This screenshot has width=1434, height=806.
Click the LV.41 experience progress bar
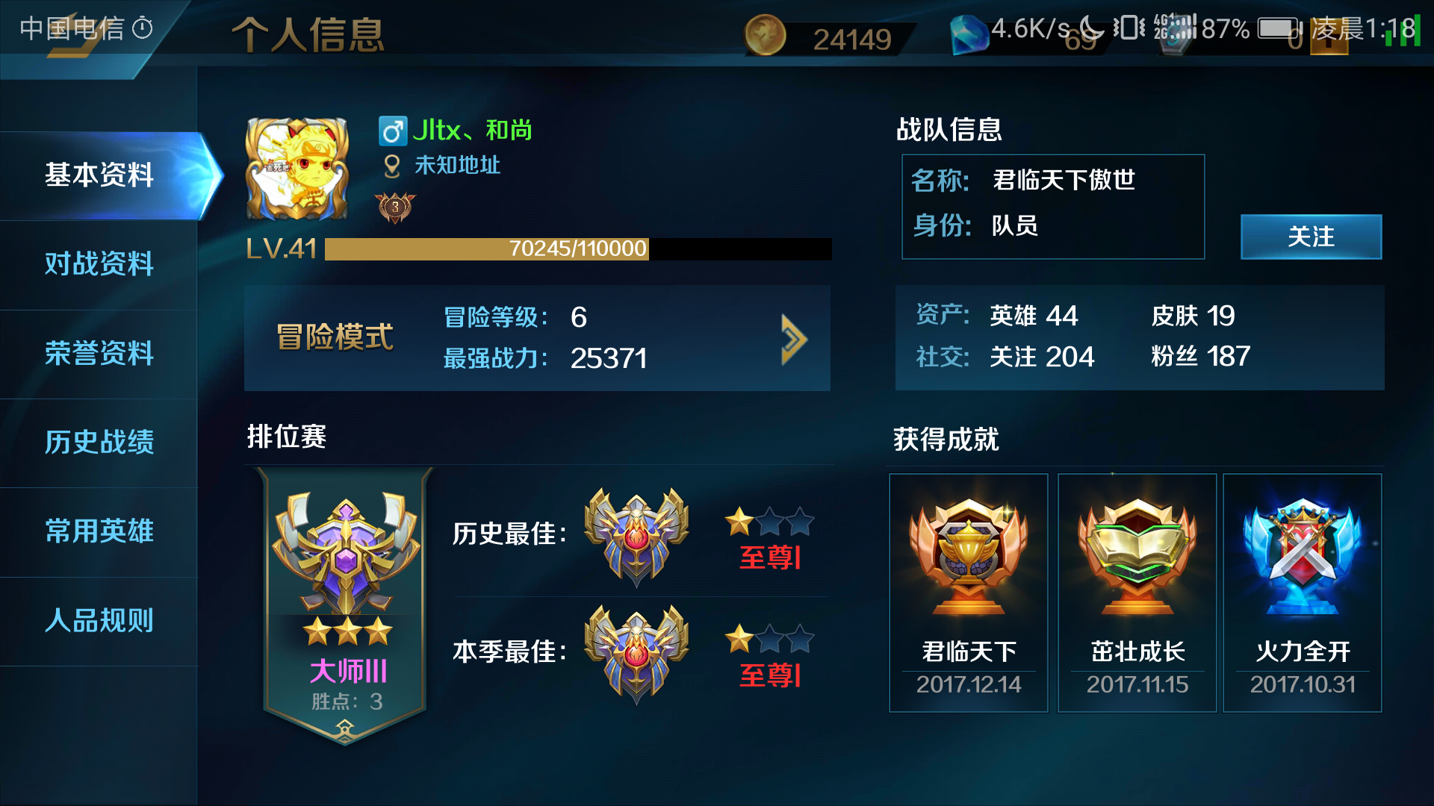(x=578, y=249)
